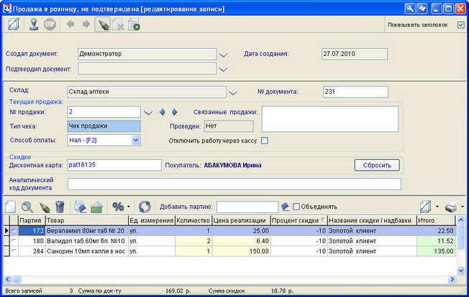Click the STOP sign toolbar icon
This screenshot has height=297, width=469.
pyautogui.click(x=50, y=24)
